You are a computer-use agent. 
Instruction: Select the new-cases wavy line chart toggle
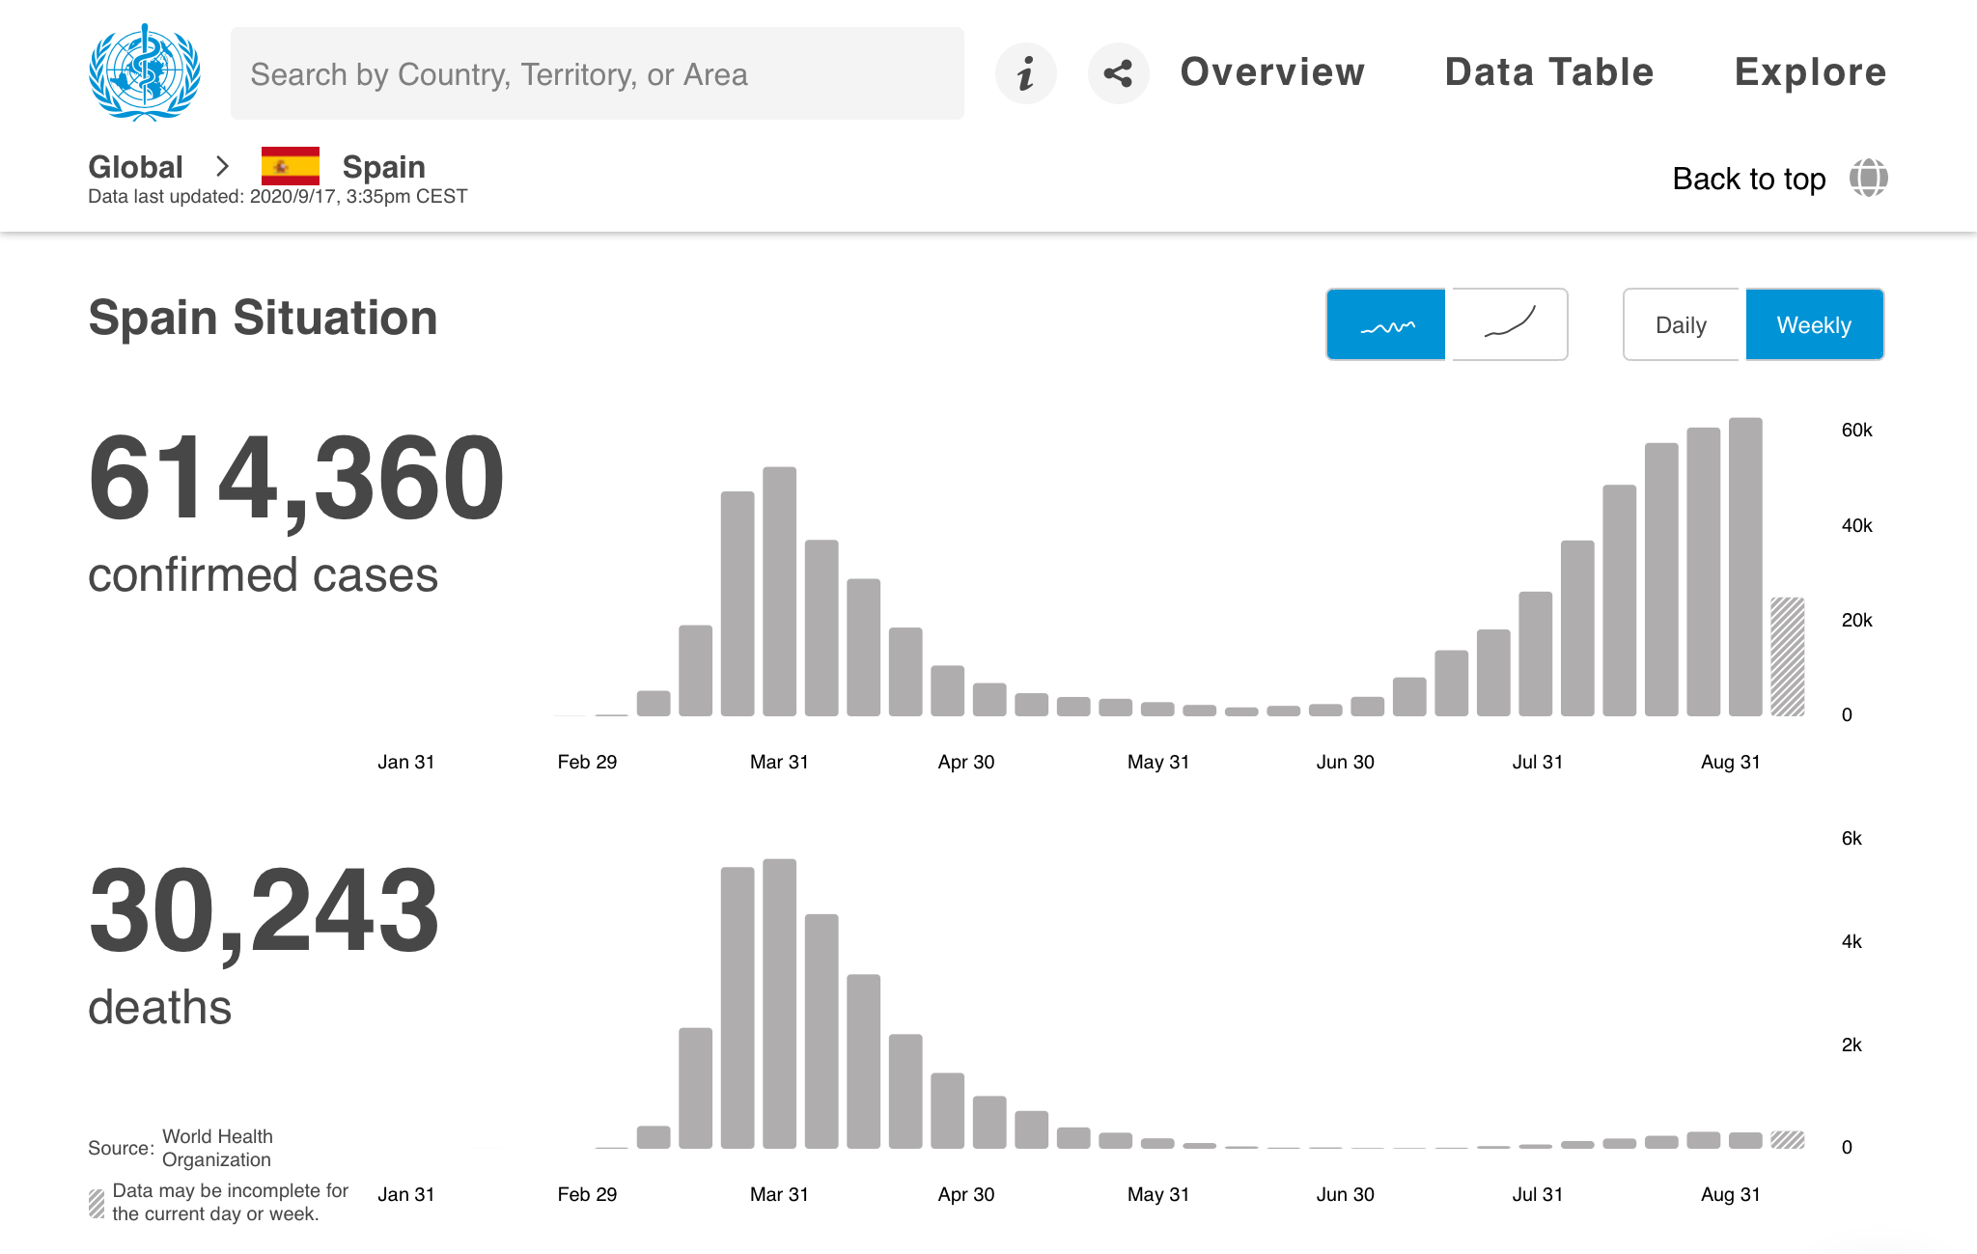pos(1386,324)
